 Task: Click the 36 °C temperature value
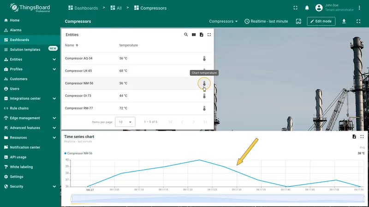(123, 83)
